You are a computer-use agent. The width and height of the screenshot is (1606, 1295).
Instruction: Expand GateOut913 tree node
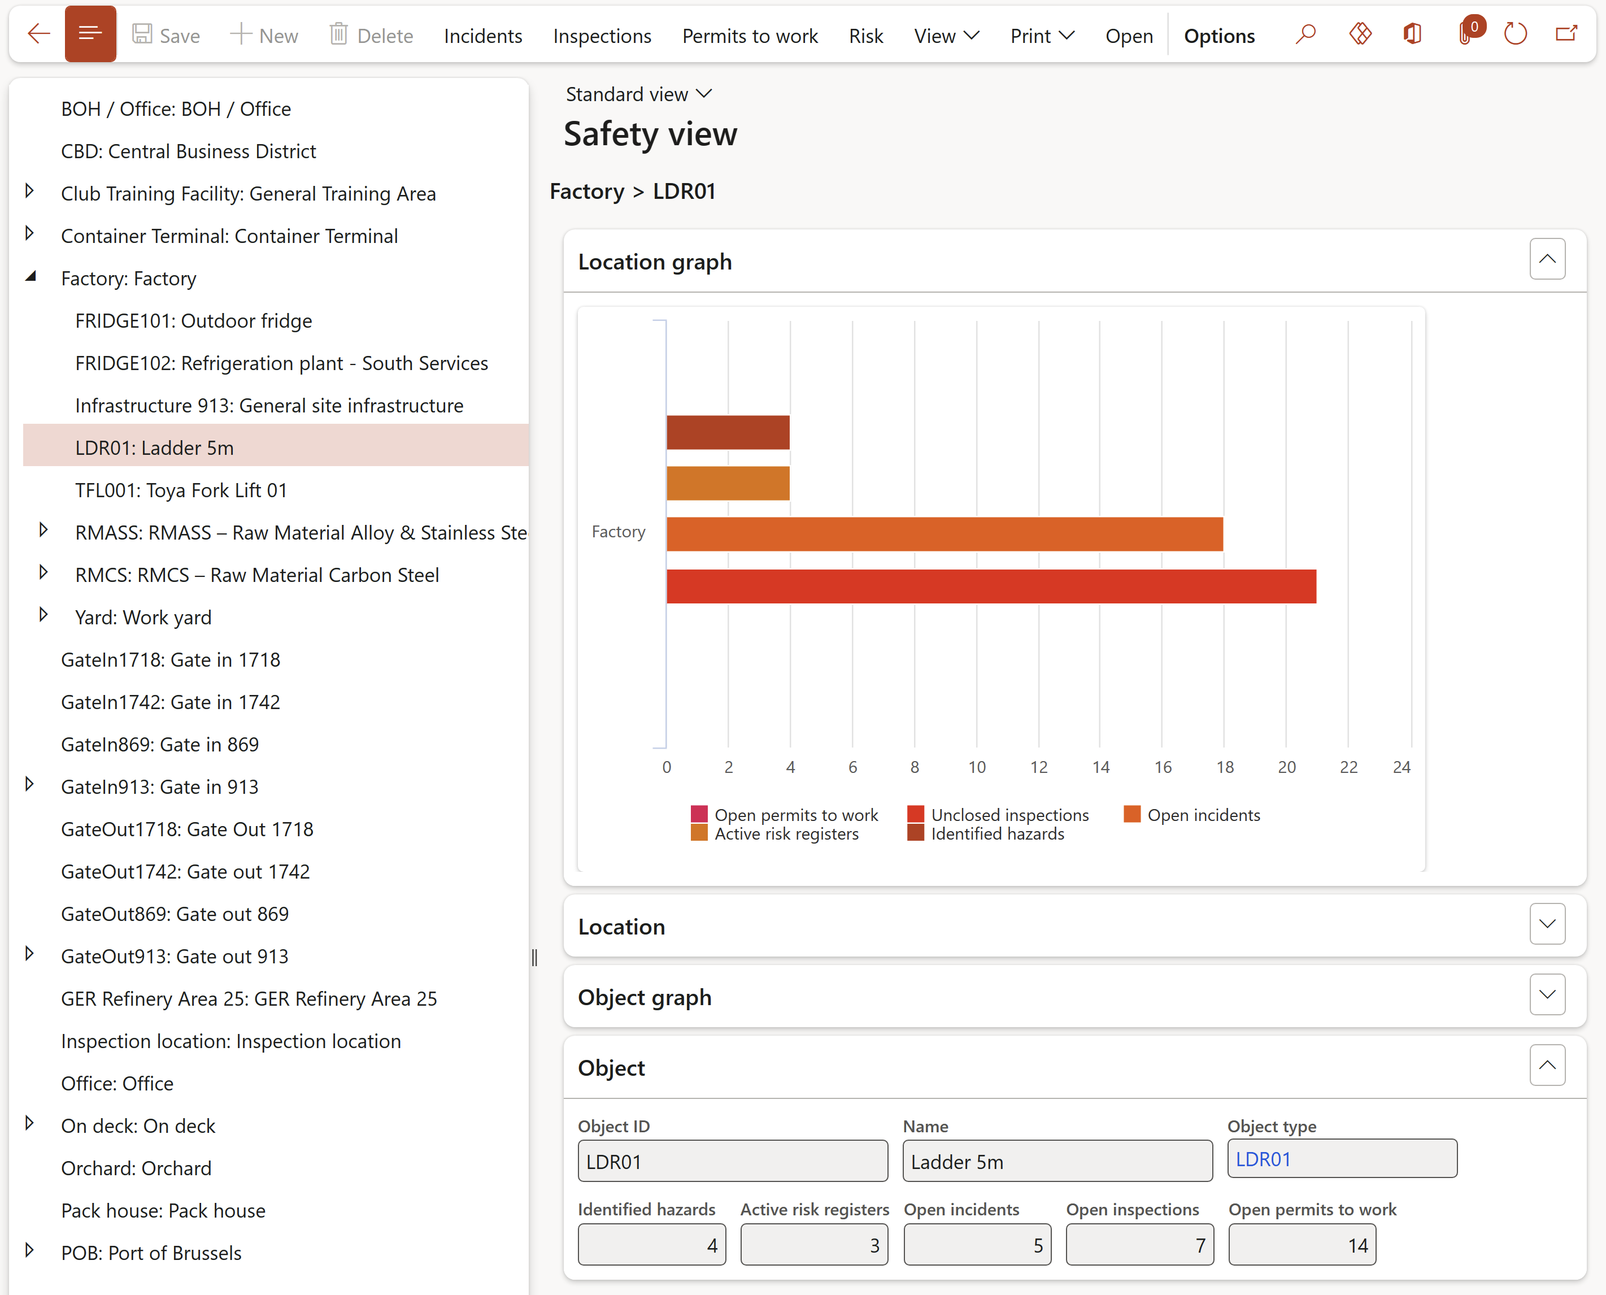click(x=29, y=953)
